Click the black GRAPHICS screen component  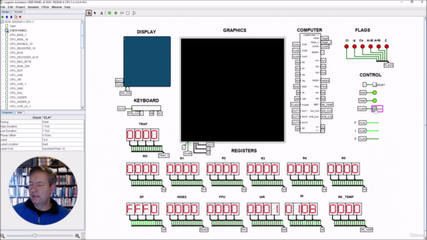click(233, 90)
